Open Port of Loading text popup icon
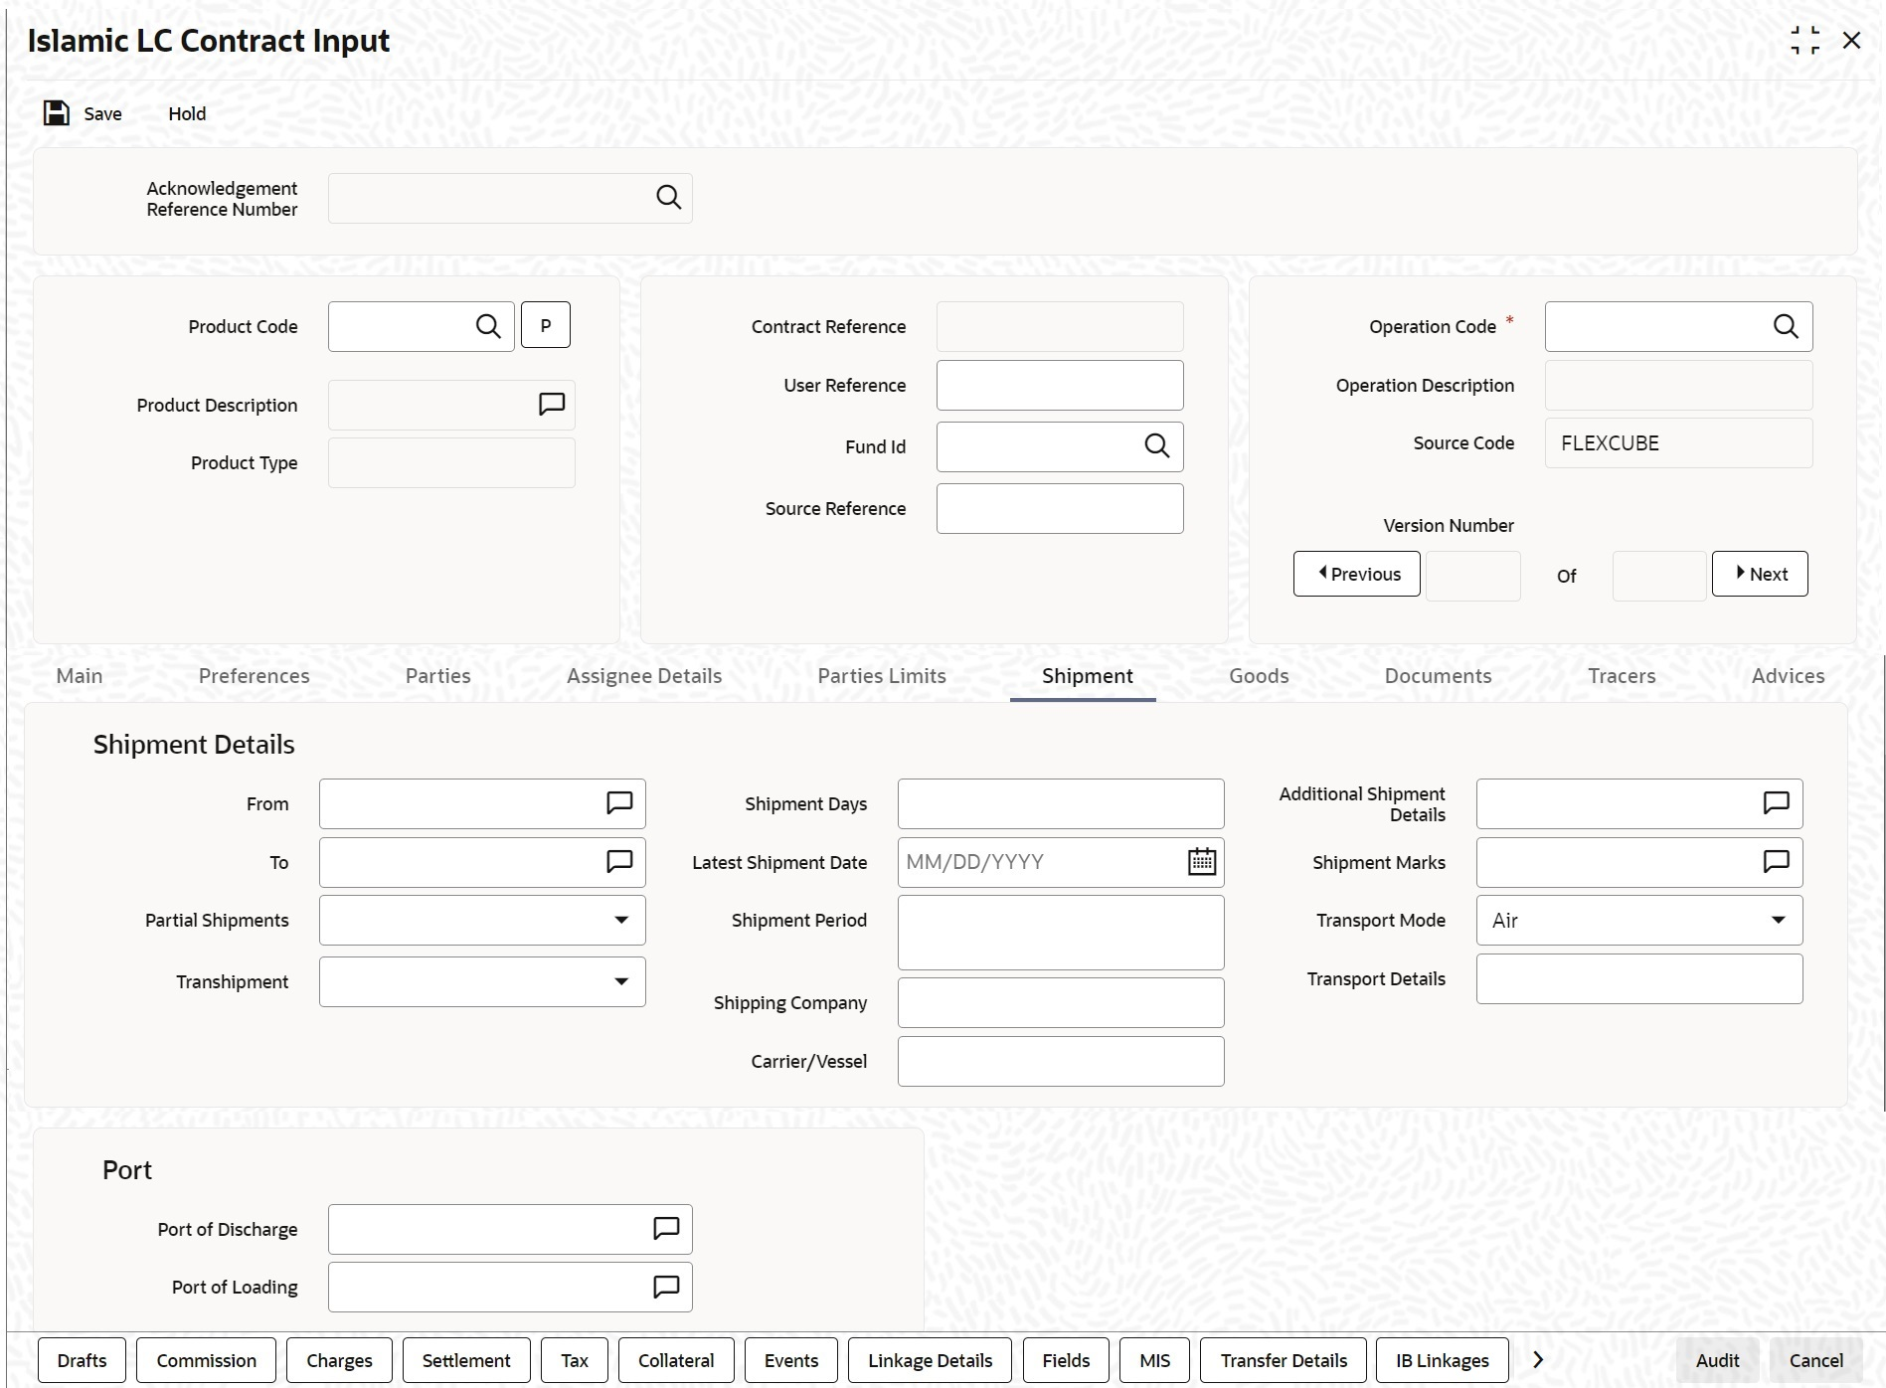Viewport: 1886px width, 1388px height. click(666, 1287)
